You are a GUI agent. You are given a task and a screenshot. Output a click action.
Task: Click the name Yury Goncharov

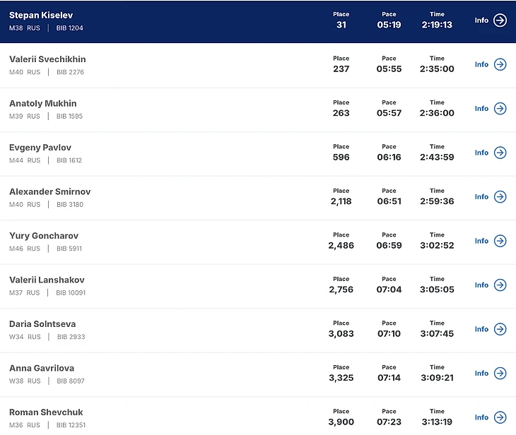tap(44, 236)
